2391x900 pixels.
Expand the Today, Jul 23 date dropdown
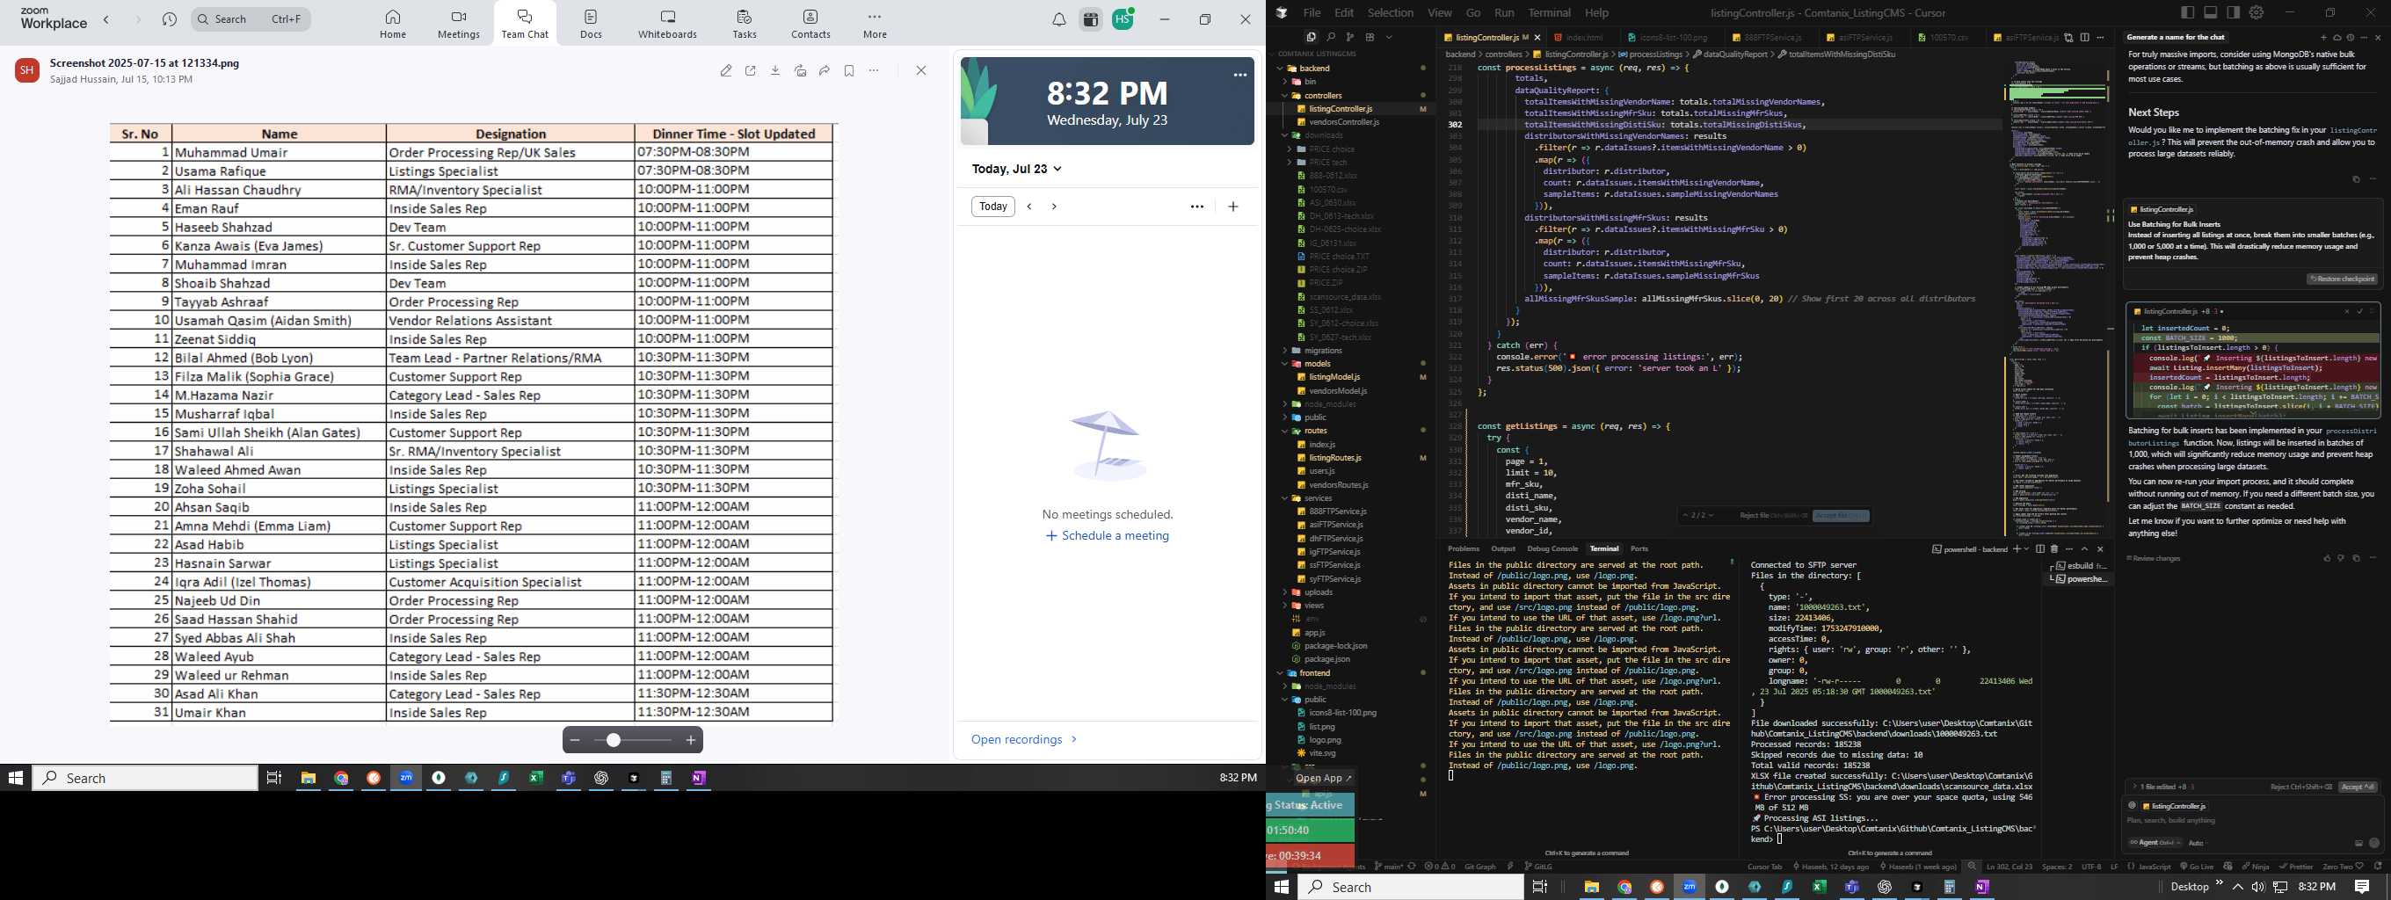pos(1017,169)
